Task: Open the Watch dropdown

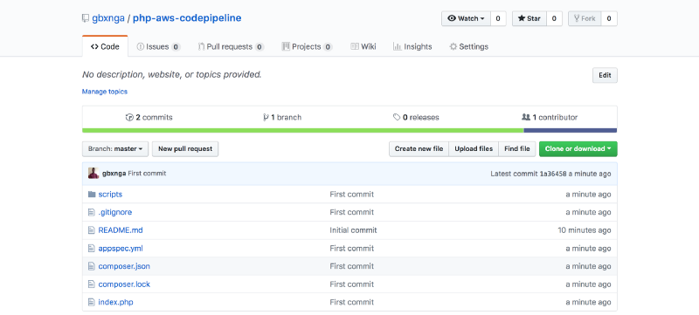Action: click(x=466, y=18)
